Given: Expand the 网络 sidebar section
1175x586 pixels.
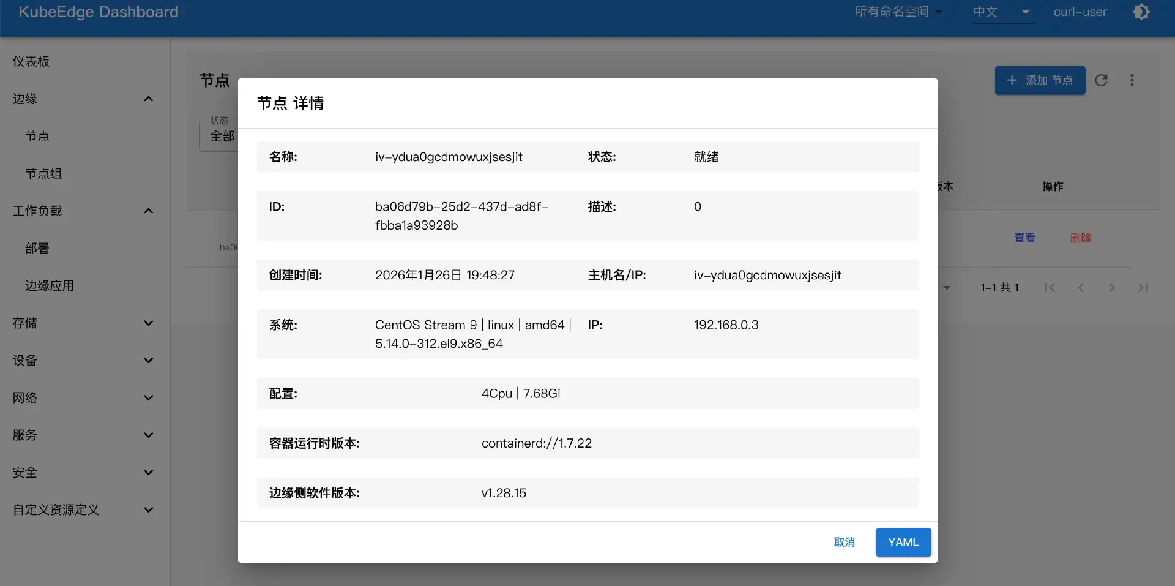Looking at the screenshot, I should pyautogui.click(x=148, y=397).
